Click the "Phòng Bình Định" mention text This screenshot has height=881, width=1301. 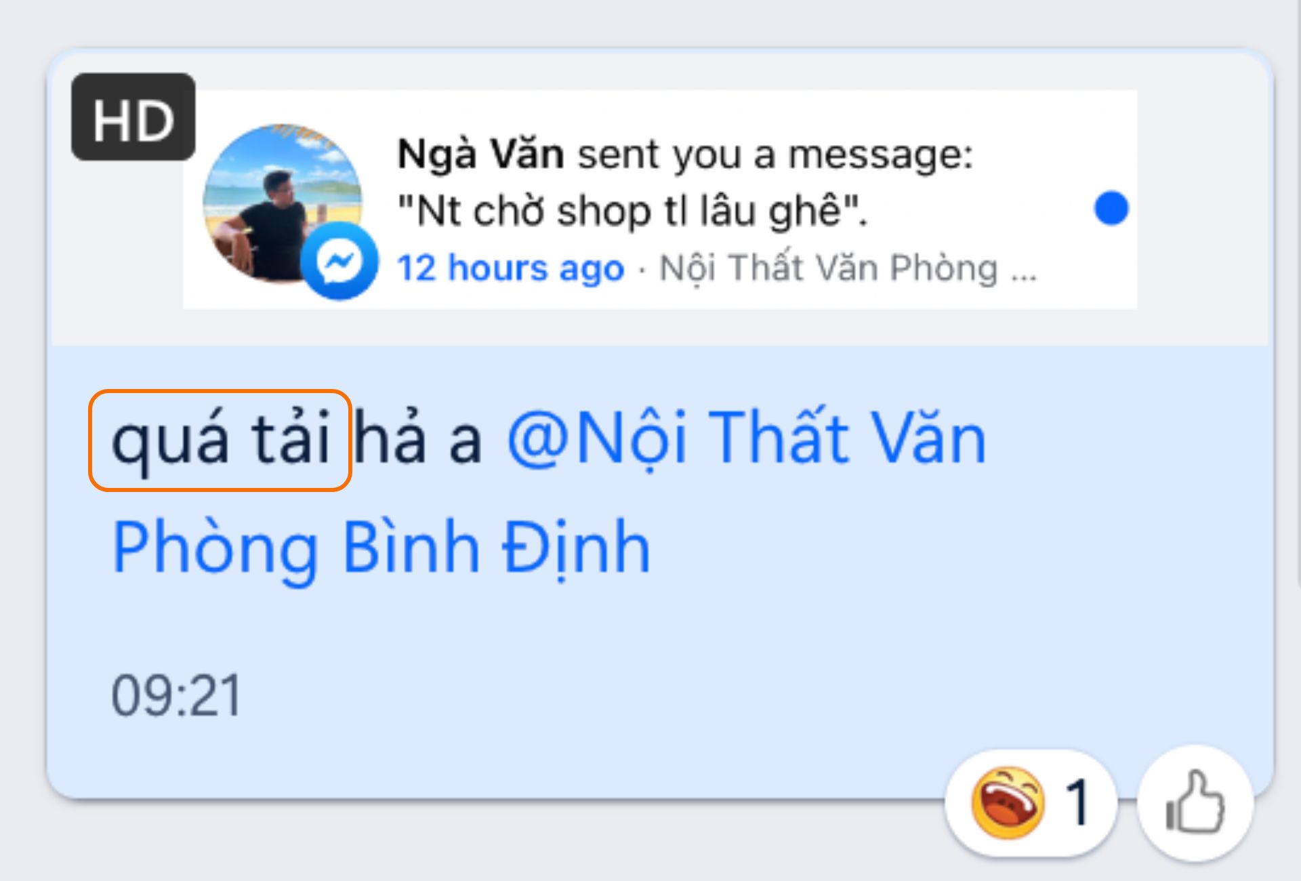coord(381,548)
